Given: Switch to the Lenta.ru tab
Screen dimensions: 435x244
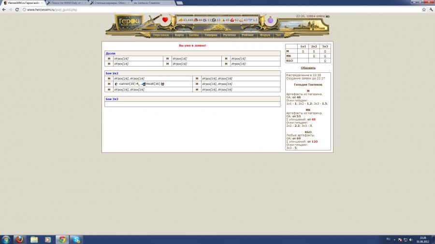Looking at the screenshot, I should pyautogui.click(x=153, y=3).
